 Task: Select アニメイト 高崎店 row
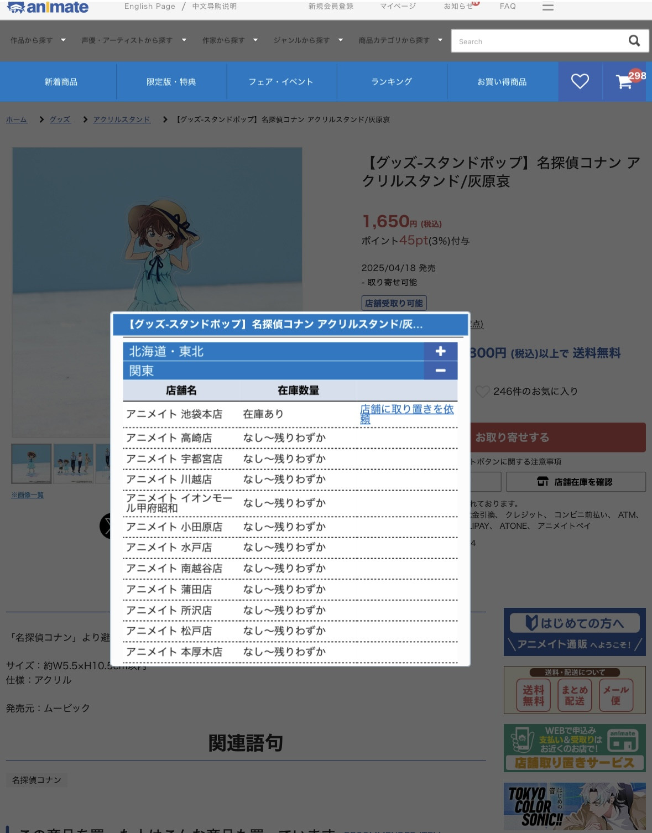pyautogui.click(x=290, y=438)
